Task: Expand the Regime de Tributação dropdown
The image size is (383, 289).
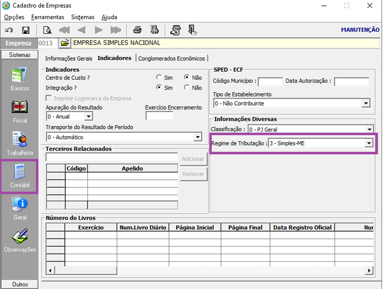Action: point(369,143)
